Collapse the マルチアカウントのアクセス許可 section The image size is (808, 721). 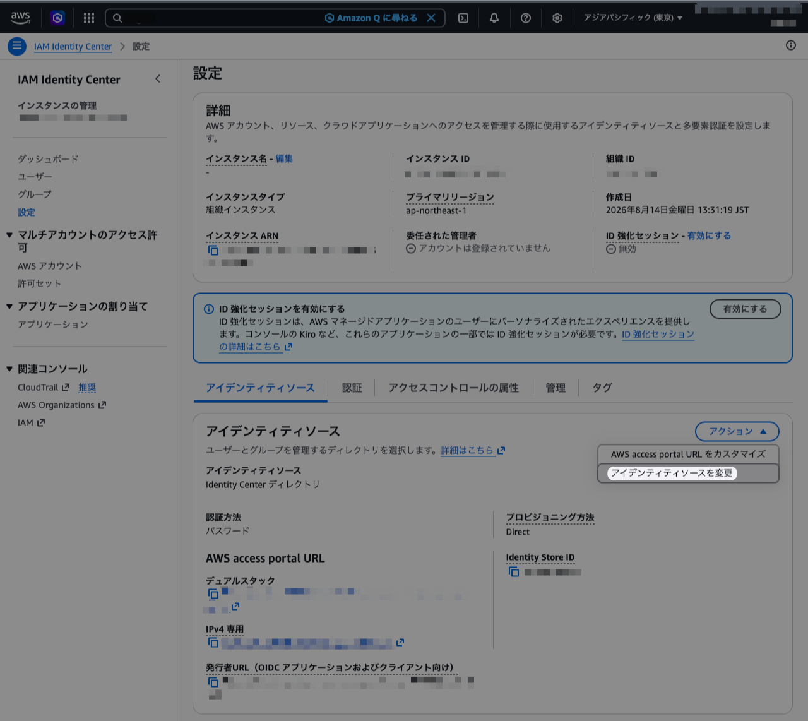click(x=9, y=235)
